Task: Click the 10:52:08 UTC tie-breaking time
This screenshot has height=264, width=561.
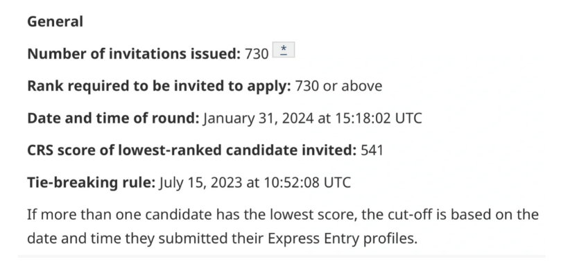Action: pos(307,183)
